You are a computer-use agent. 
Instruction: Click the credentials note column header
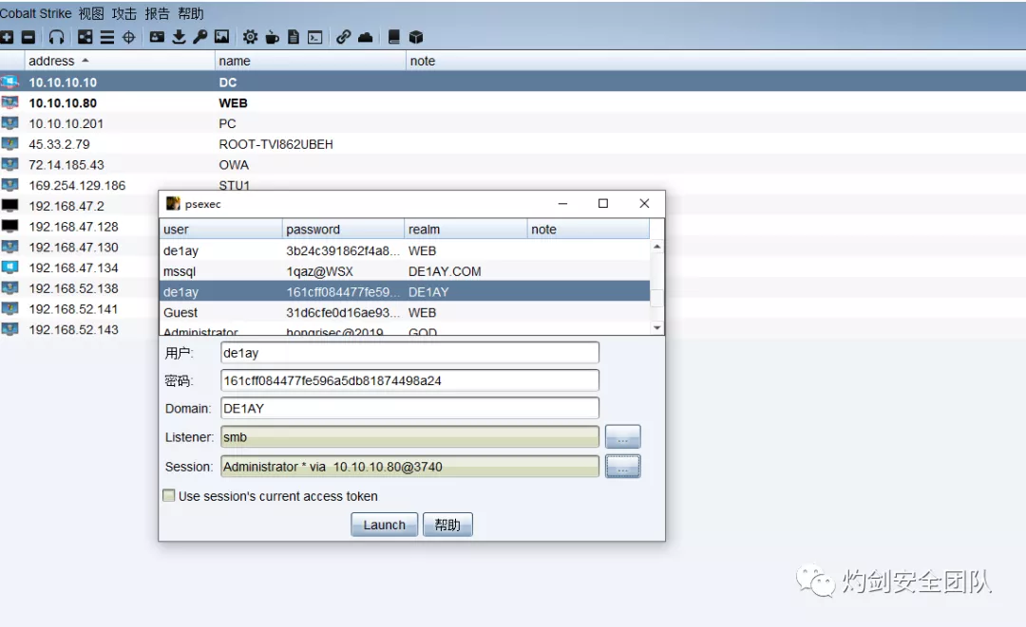[588, 230]
